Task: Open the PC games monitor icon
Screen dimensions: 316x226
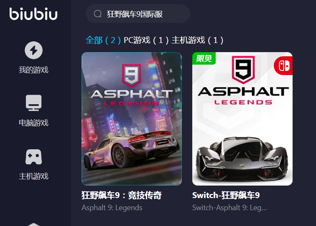Action: [34, 103]
